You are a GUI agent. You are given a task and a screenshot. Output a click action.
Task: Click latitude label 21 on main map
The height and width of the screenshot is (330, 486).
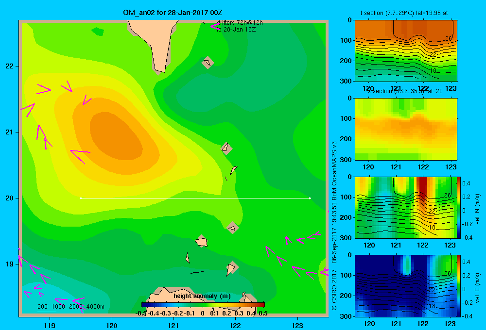(10, 132)
